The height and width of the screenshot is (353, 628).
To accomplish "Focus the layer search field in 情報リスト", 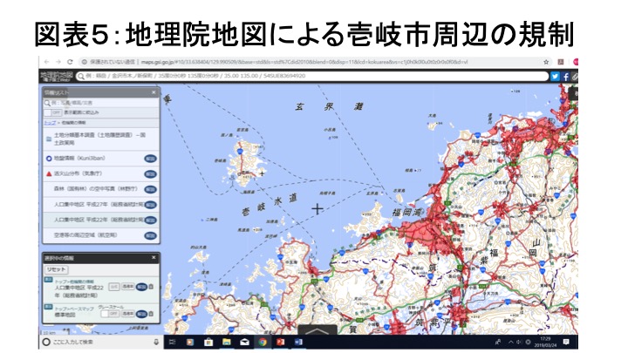I will [101, 103].
